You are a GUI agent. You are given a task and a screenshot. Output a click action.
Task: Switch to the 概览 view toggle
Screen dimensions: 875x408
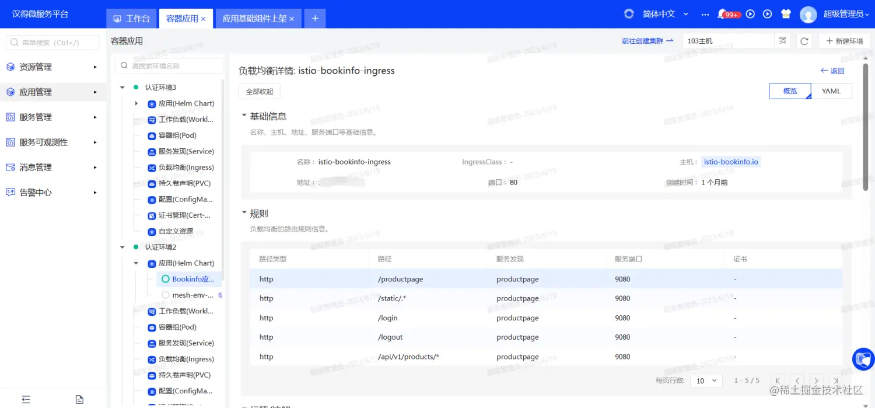[x=790, y=91]
